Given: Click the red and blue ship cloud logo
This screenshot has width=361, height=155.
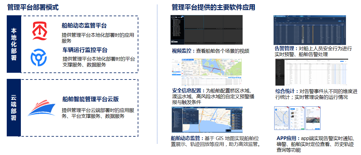Looking at the screenshot, I should (41, 108).
